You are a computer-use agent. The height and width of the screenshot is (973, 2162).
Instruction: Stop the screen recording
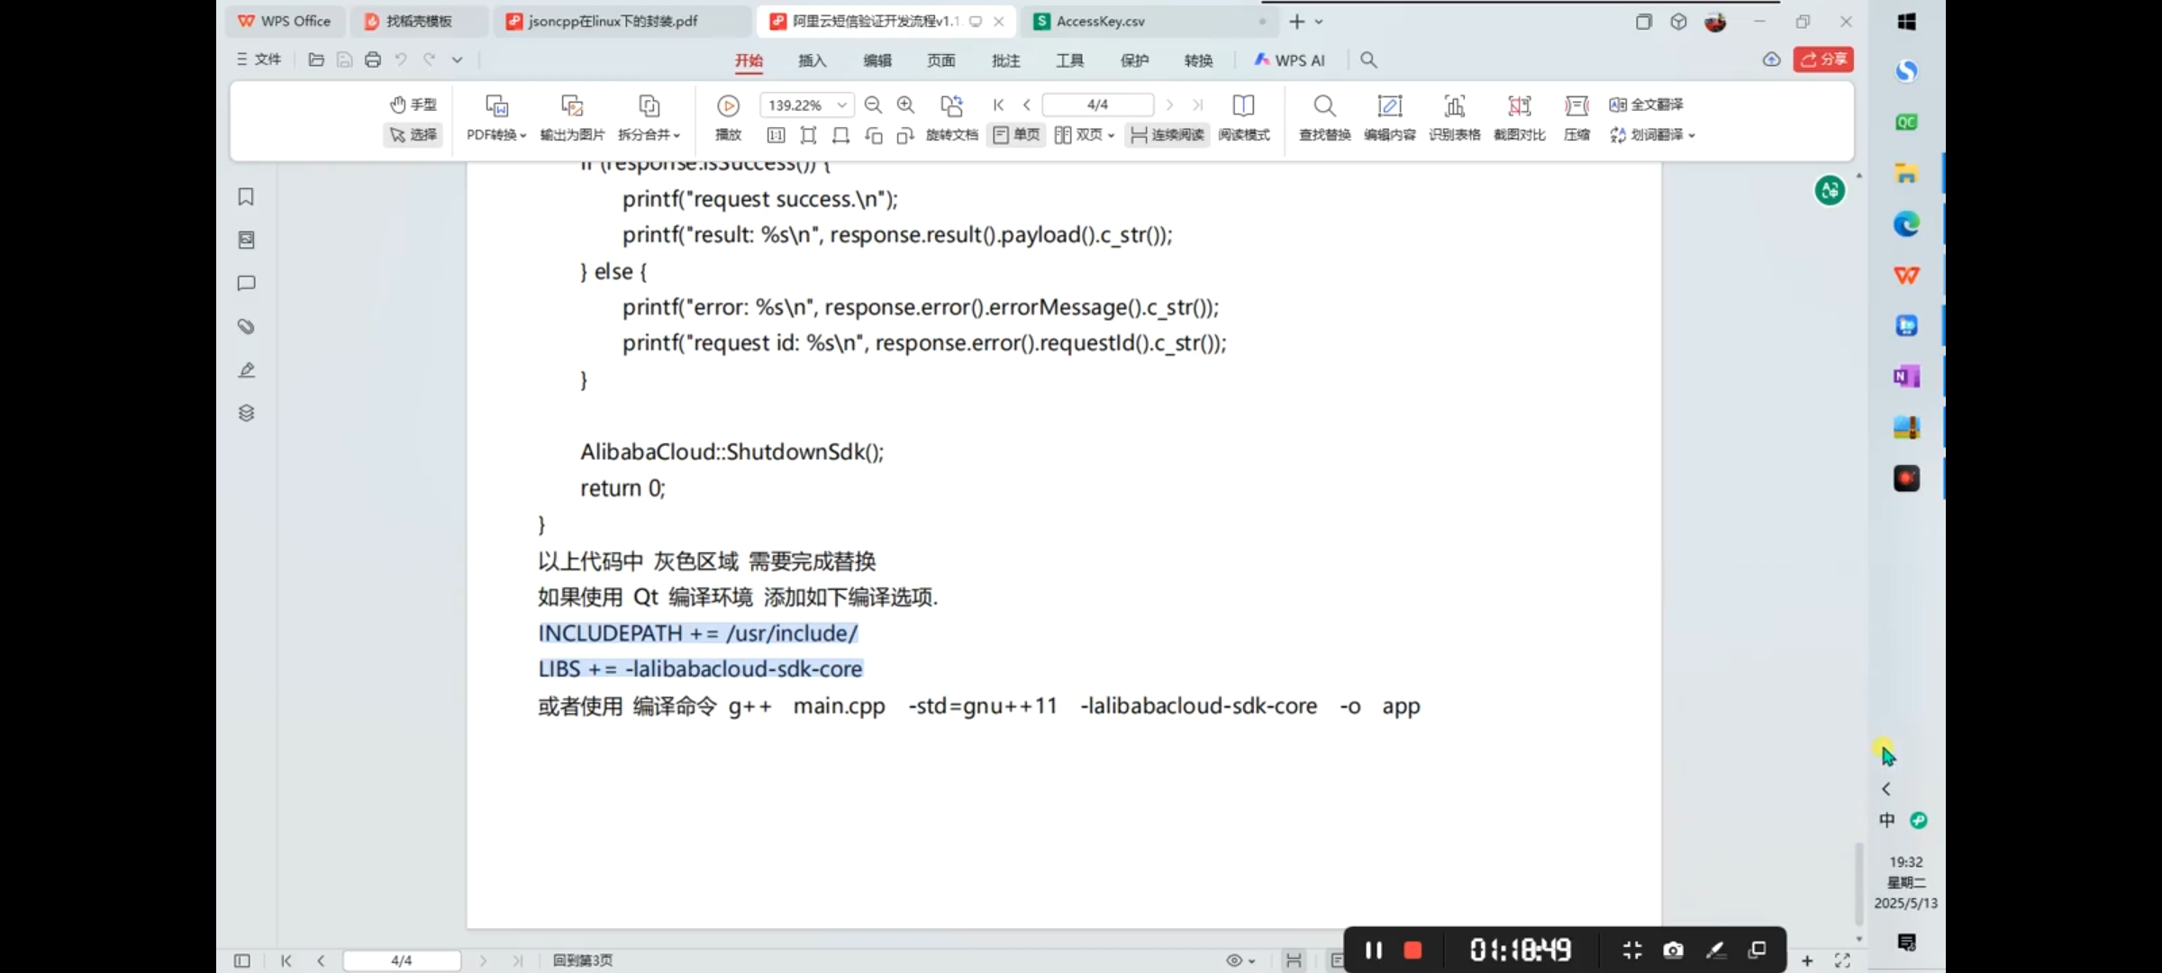point(1413,950)
